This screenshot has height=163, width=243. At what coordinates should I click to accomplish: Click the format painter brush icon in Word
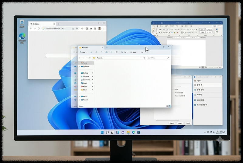click(156, 33)
